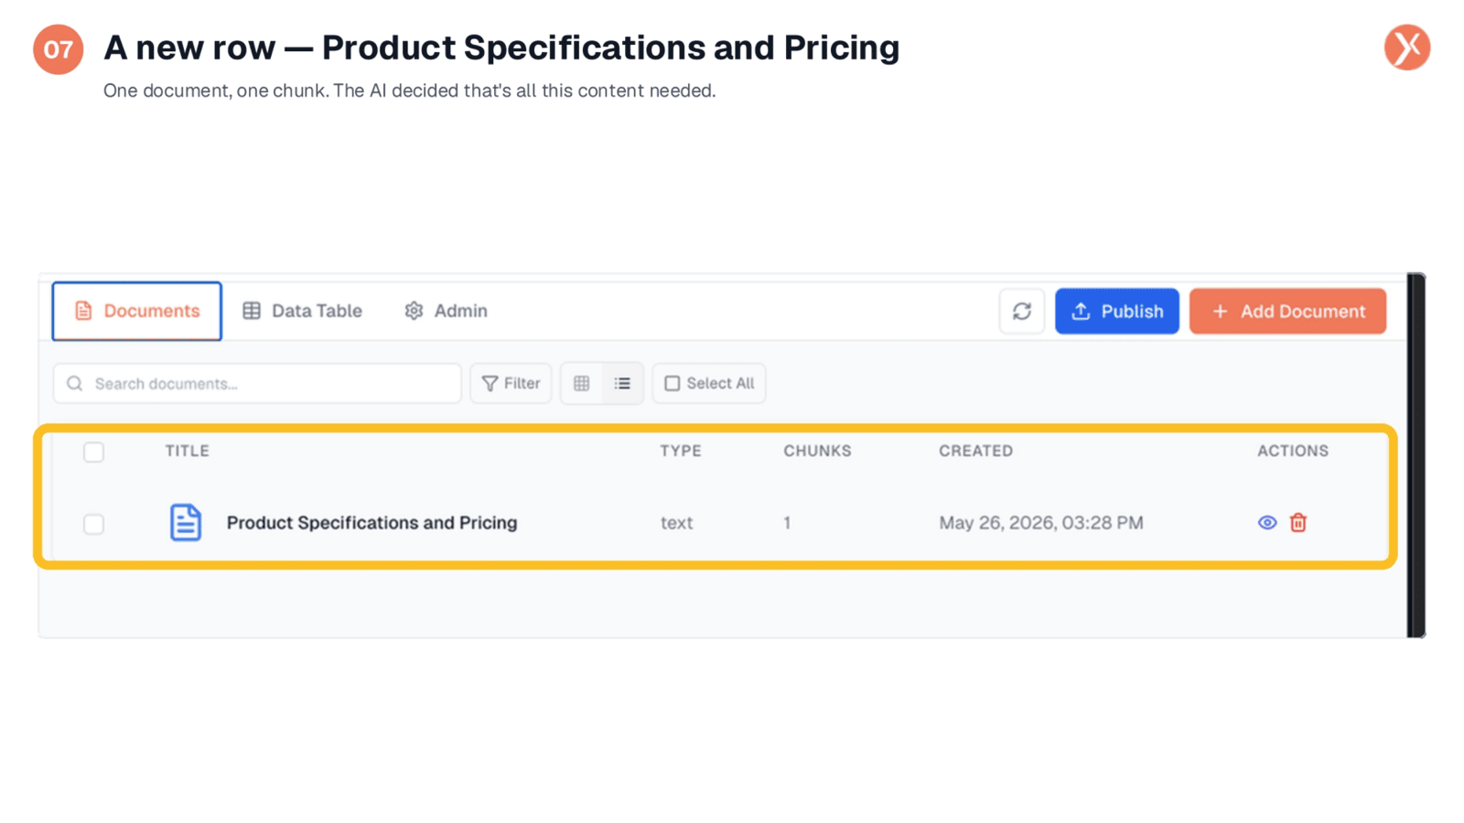This screenshot has height=823, width=1464.
Task: Click the CHUNKS column header
Action: click(817, 451)
